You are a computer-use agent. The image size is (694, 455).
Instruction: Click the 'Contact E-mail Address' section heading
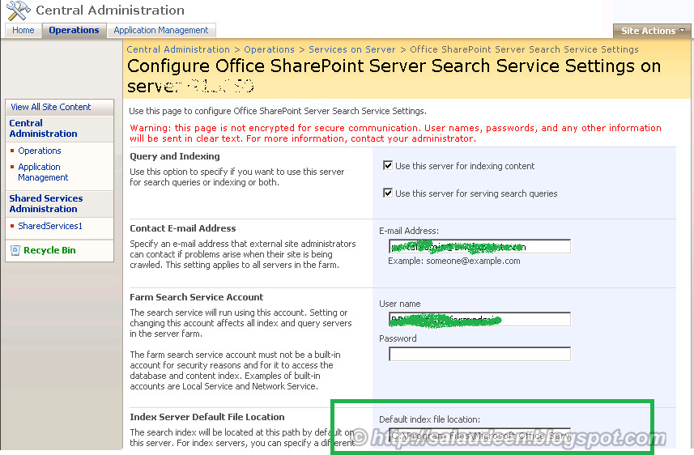tap(183, 228)
